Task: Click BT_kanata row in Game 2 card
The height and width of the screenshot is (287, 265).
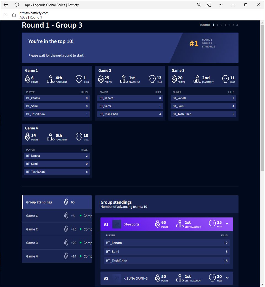Action: click(x=130, y=98)
